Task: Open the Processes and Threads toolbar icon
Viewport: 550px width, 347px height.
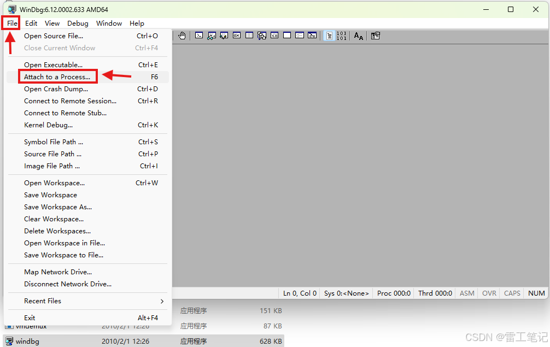Action: click(x=300, y=36)
